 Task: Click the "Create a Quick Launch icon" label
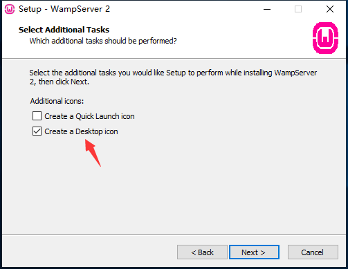pos(89,116)
